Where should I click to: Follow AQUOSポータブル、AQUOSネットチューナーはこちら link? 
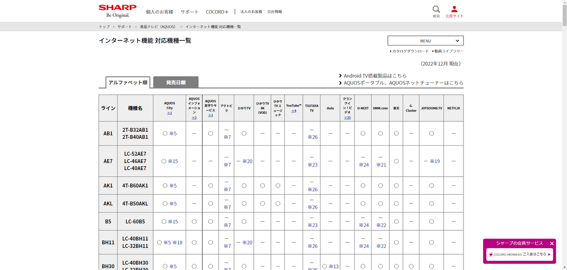[403, 83]
